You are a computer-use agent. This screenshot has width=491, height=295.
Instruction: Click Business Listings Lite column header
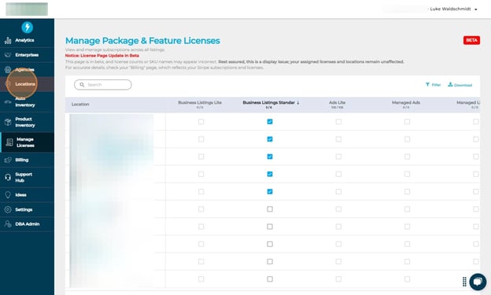pos(200,103)
